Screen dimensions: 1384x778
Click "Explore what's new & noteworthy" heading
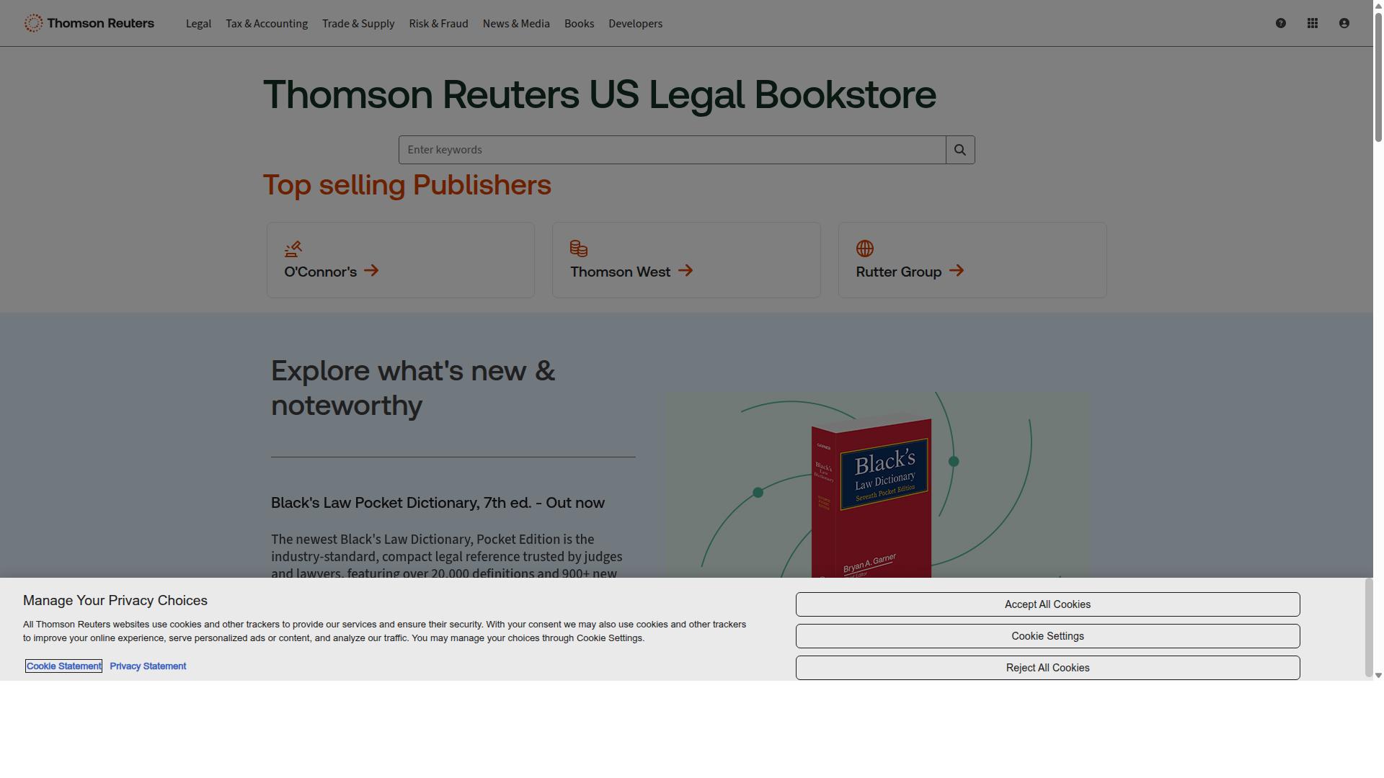tap(413, 388)
